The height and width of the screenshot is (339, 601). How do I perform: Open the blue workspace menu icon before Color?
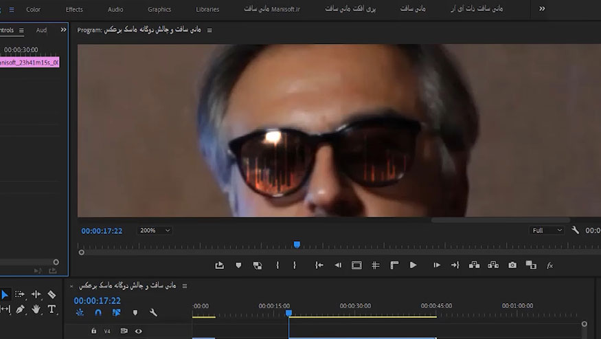tap(12, 9)
